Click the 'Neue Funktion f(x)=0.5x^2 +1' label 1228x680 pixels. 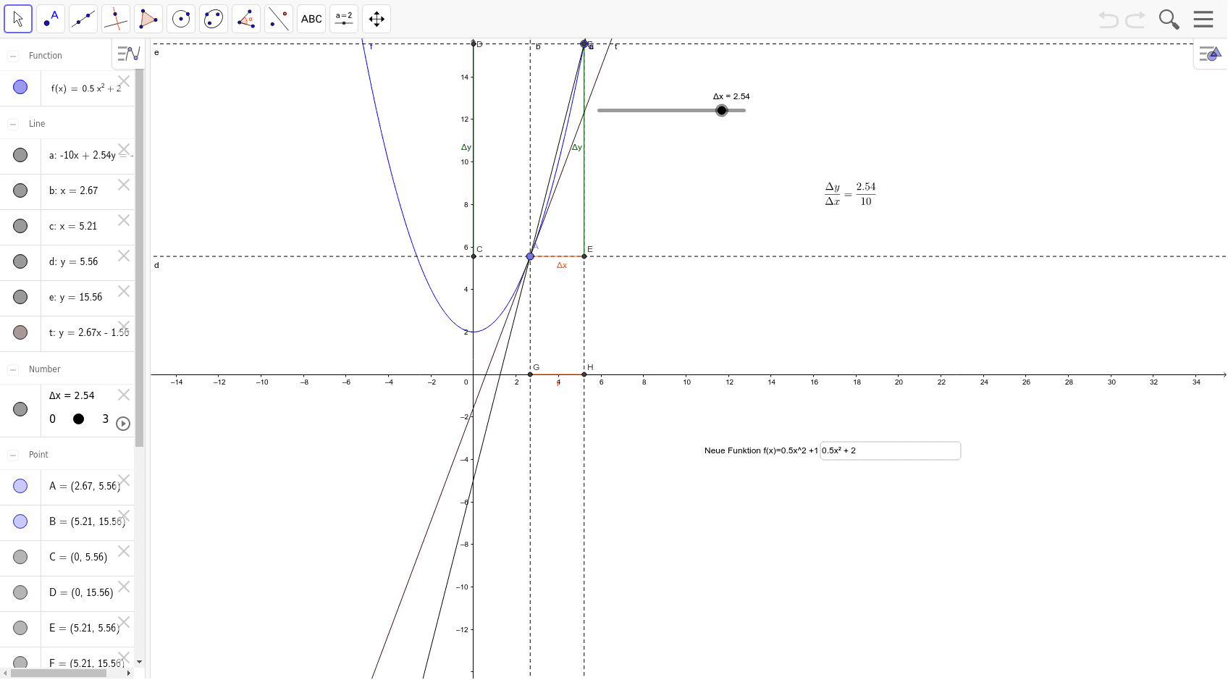pyautogui.click(x=761, y=450)
